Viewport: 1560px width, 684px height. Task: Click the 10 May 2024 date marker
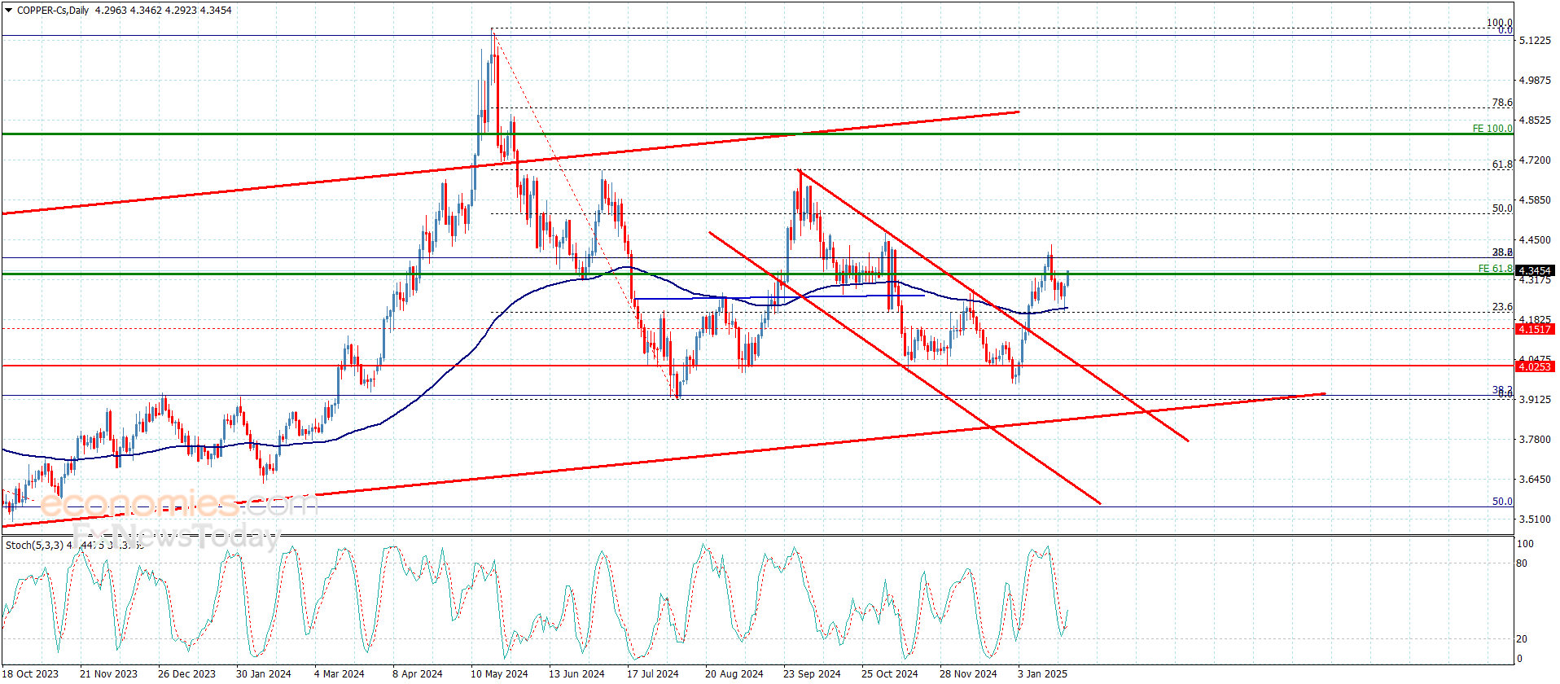(499, 673)
